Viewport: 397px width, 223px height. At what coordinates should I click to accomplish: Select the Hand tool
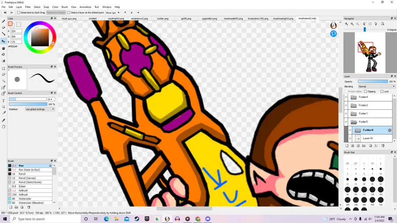coord(4,126)
